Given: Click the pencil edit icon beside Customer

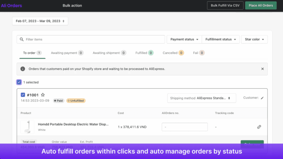Looking at the screenshot, I should pyautogui.click(x=262, y=98).
